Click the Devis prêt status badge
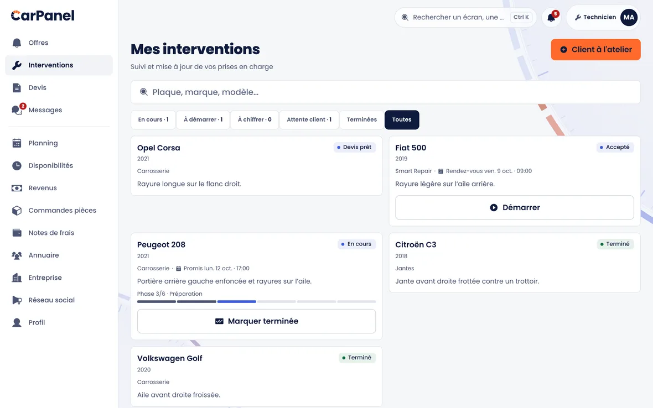This screenshot has width=653, height=408. (355, 147)
